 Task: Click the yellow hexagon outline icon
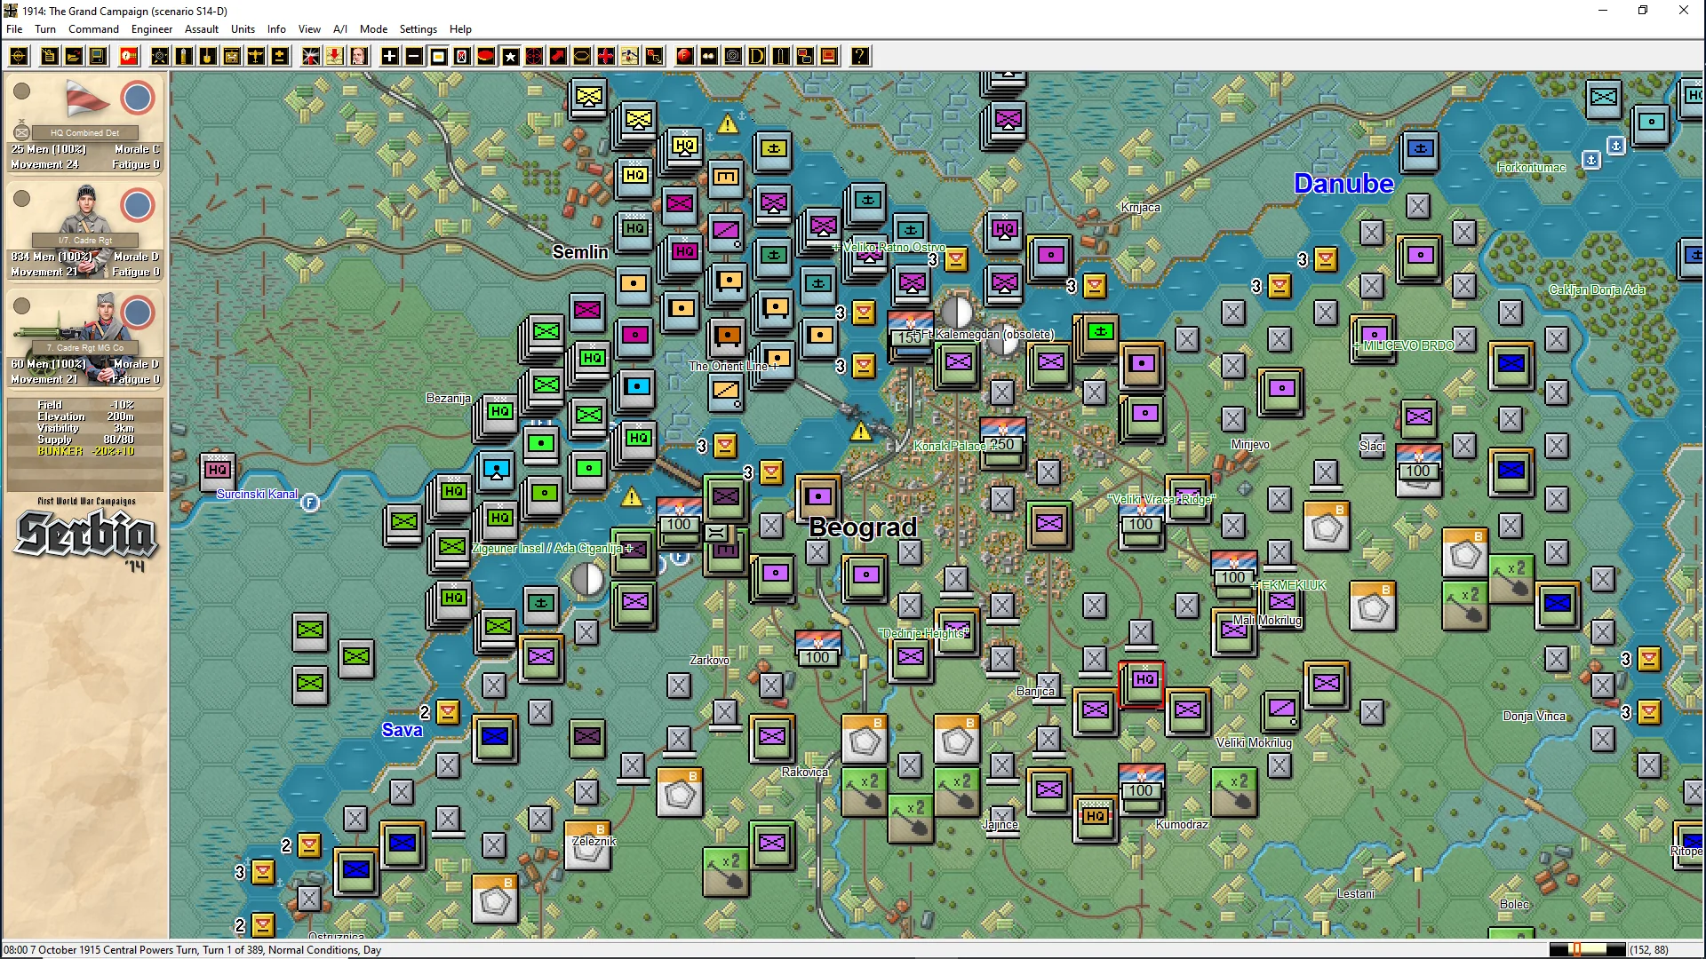(x=582, y=57)
